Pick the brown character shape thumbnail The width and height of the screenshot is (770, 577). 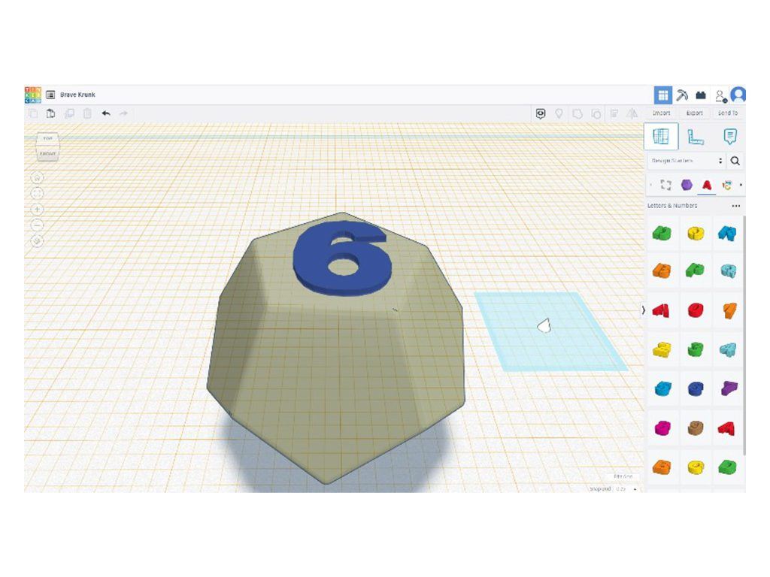click(x=695, y=427)
